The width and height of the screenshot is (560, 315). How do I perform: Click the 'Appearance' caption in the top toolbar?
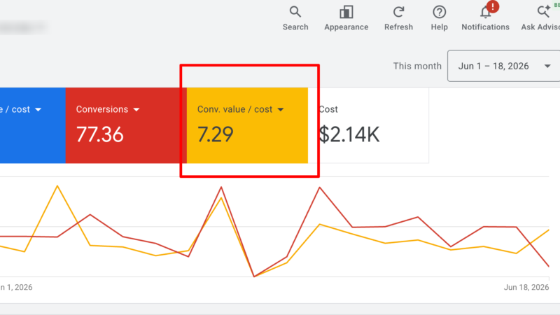click(x=346, y=27)
